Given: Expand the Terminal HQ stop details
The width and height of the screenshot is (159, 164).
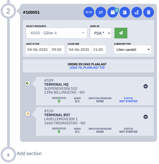Looking at the screenshot, I should 146,86.
